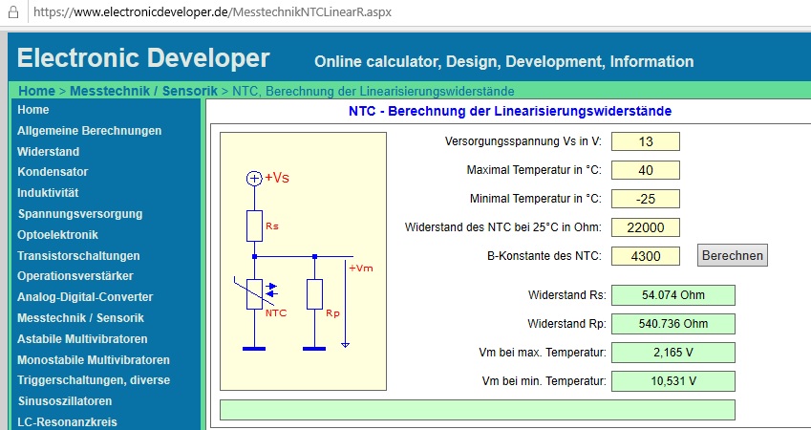Open Astabile Multivibratoren sidebar item

point(82,339)
